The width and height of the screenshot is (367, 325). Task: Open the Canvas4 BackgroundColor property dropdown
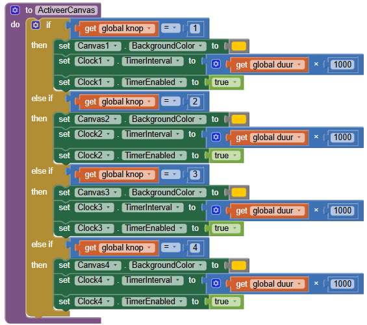168,265
